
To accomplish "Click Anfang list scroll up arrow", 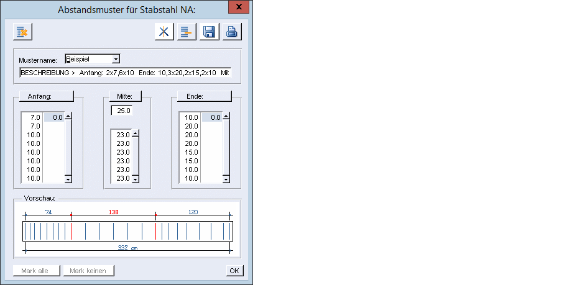I will (x=68, y=116).
